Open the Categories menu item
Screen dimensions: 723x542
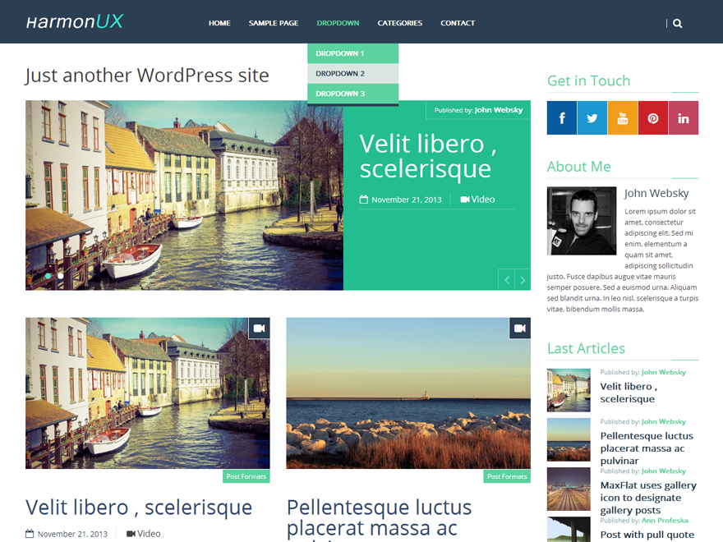pos(400,23)
